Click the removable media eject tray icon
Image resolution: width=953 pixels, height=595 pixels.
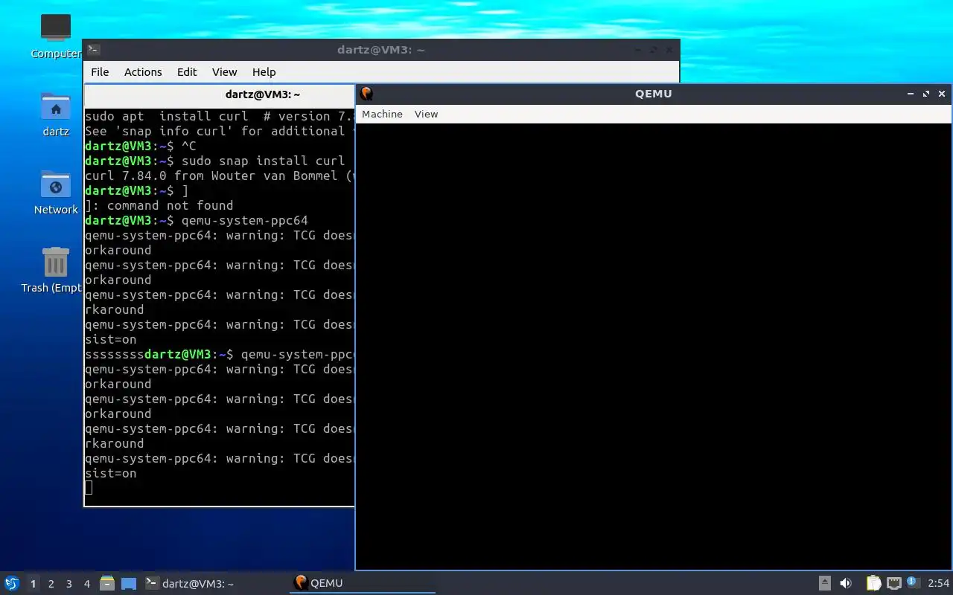tap(825, 583)
